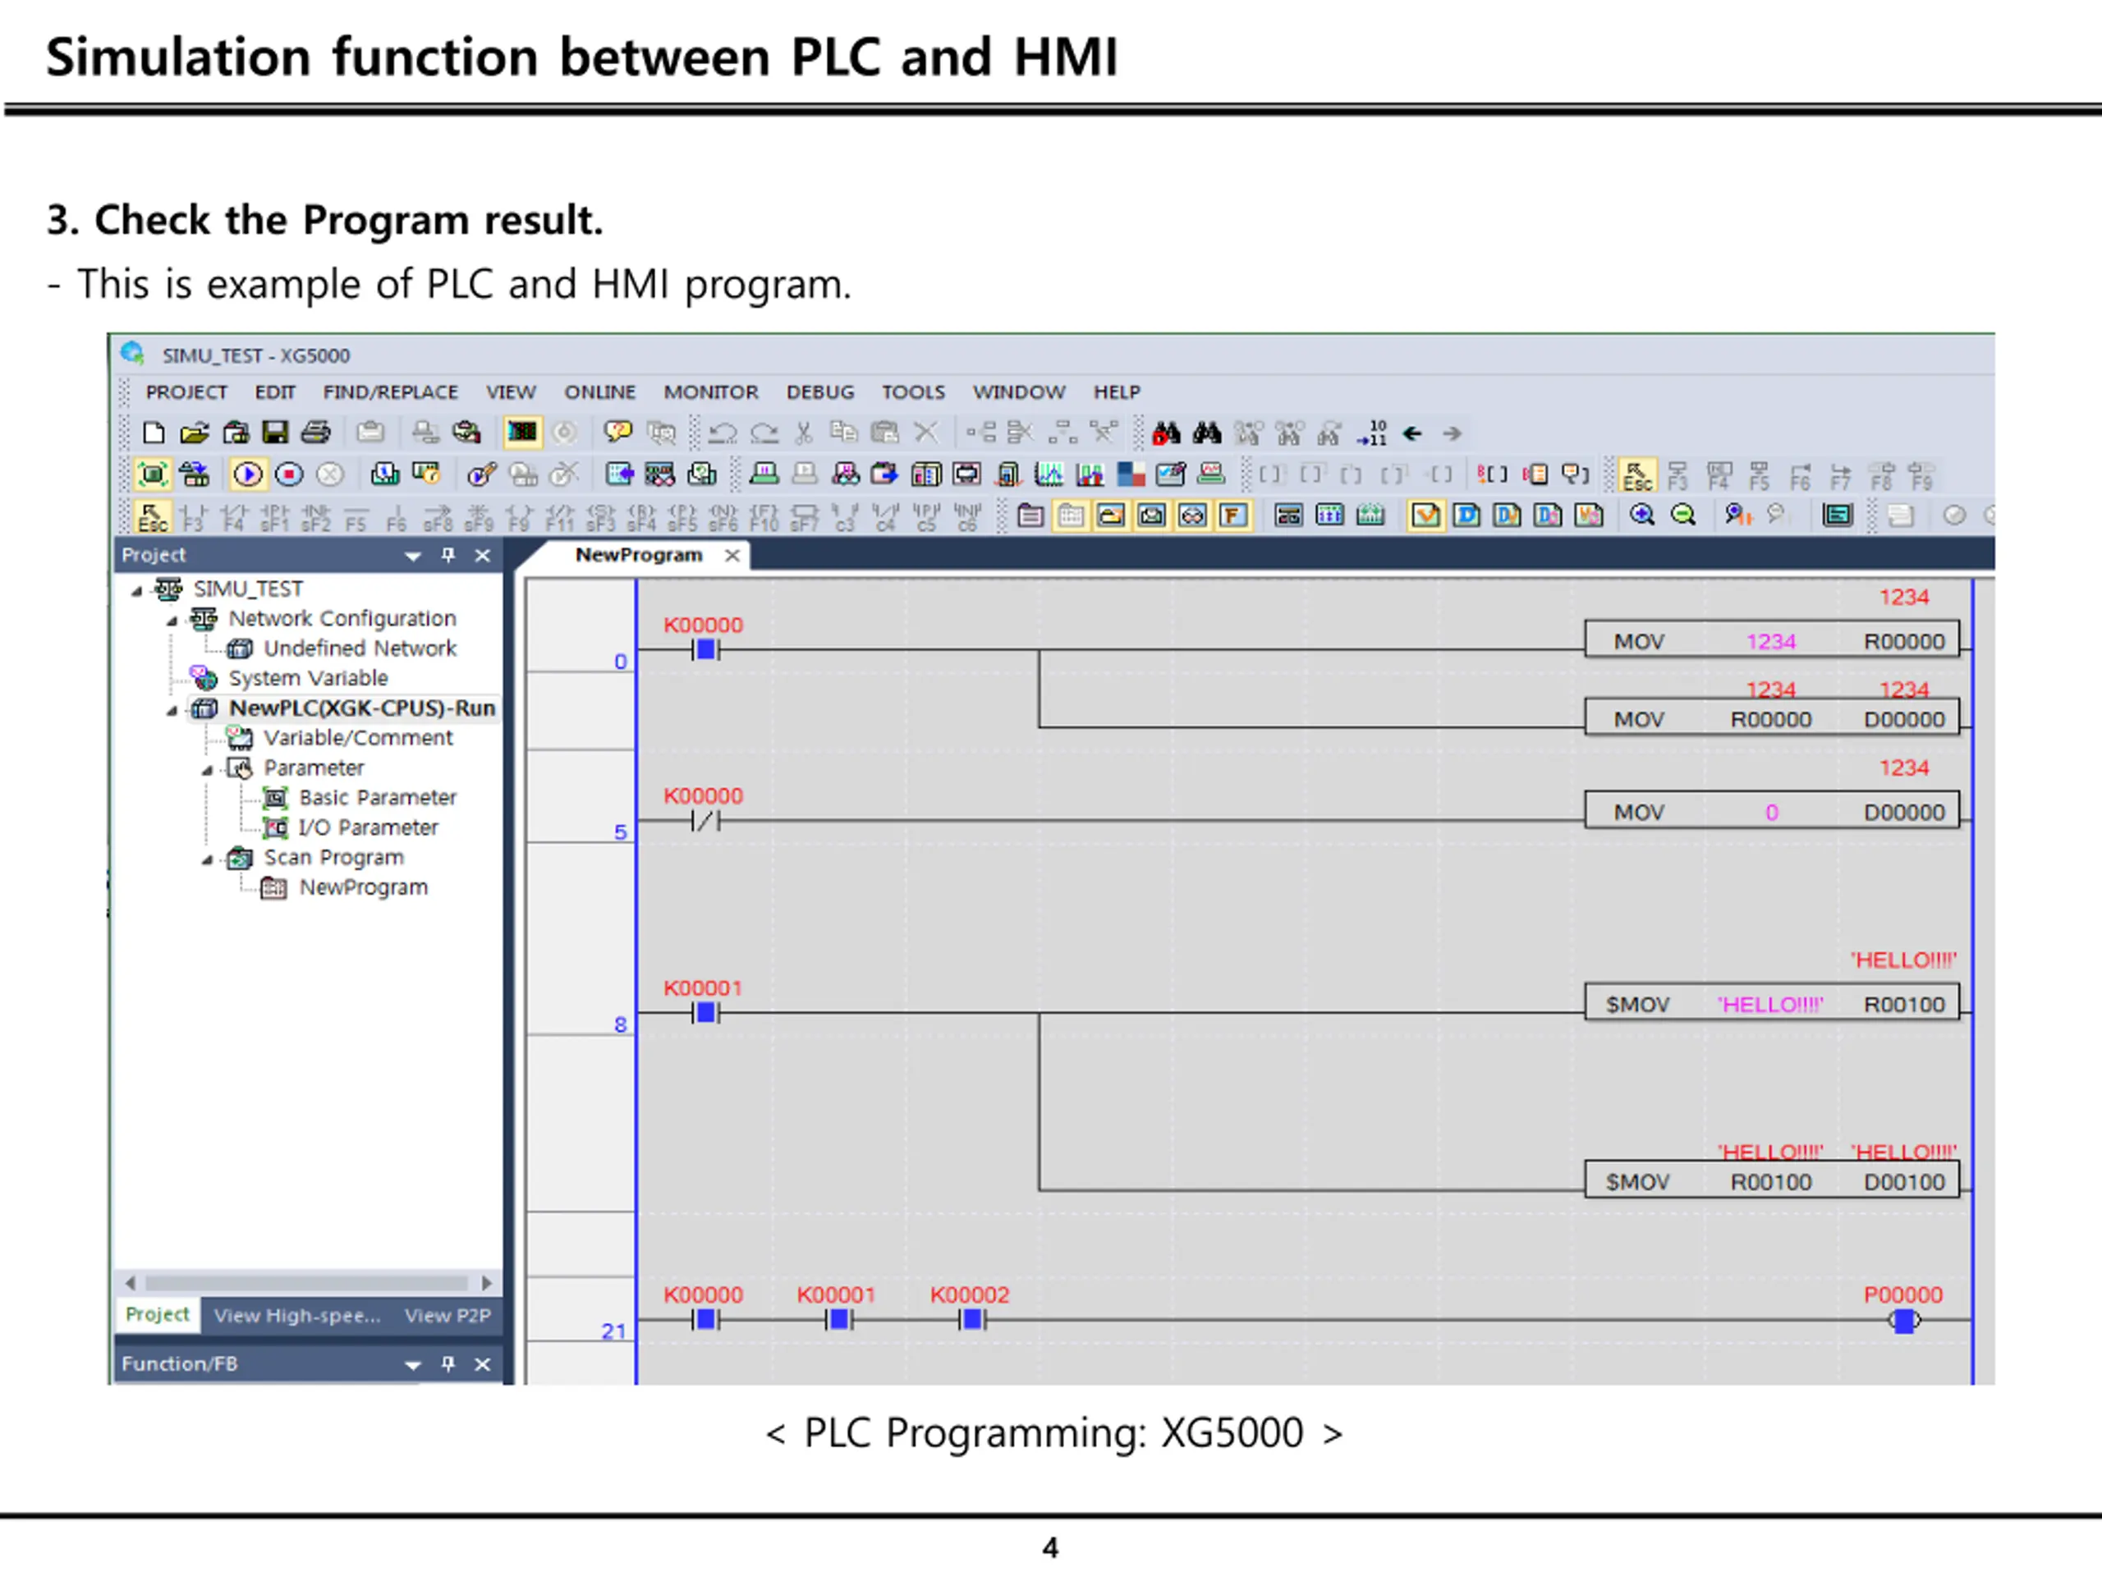Screen dimensions: 2102x1576
Task: Collapse the Parameter tree node
Action: pos(207,769)
